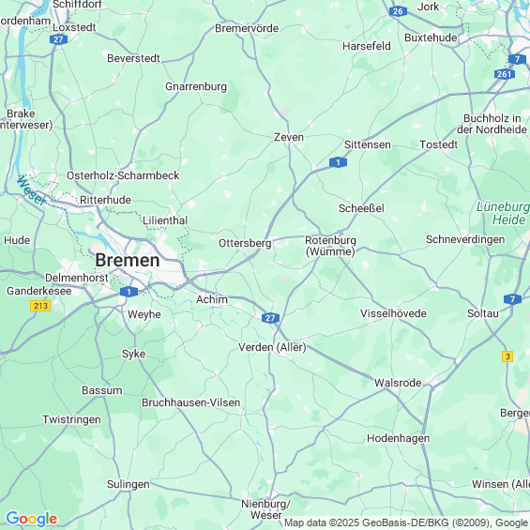Image resolution: width=530 pixels, height=530 pixels.
Task: Click the Weser river label
Action: 31,190
